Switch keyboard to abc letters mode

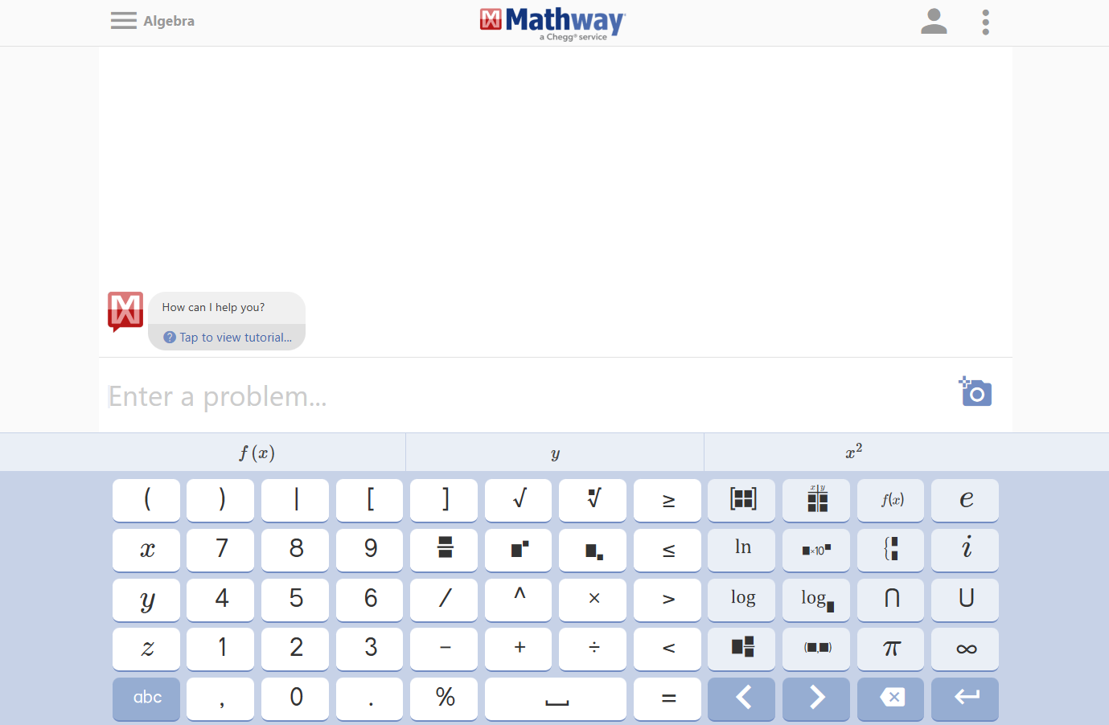pyautogui.click(x=147, y=698)
